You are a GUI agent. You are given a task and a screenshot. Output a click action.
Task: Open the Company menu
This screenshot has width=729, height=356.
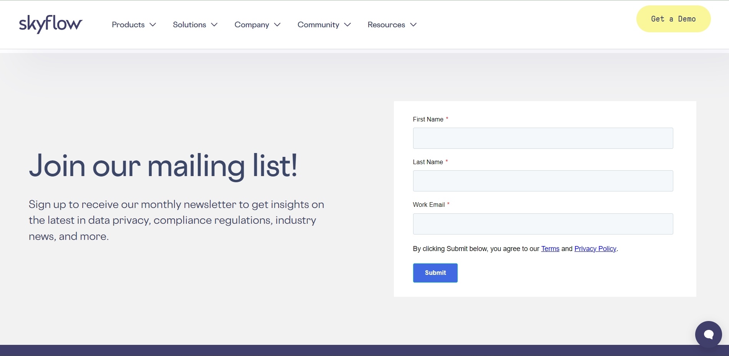[257, 25]
